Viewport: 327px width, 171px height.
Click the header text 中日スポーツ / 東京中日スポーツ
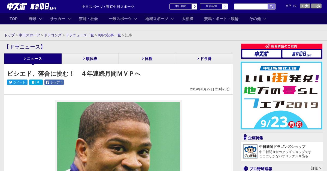coord(108,7)
